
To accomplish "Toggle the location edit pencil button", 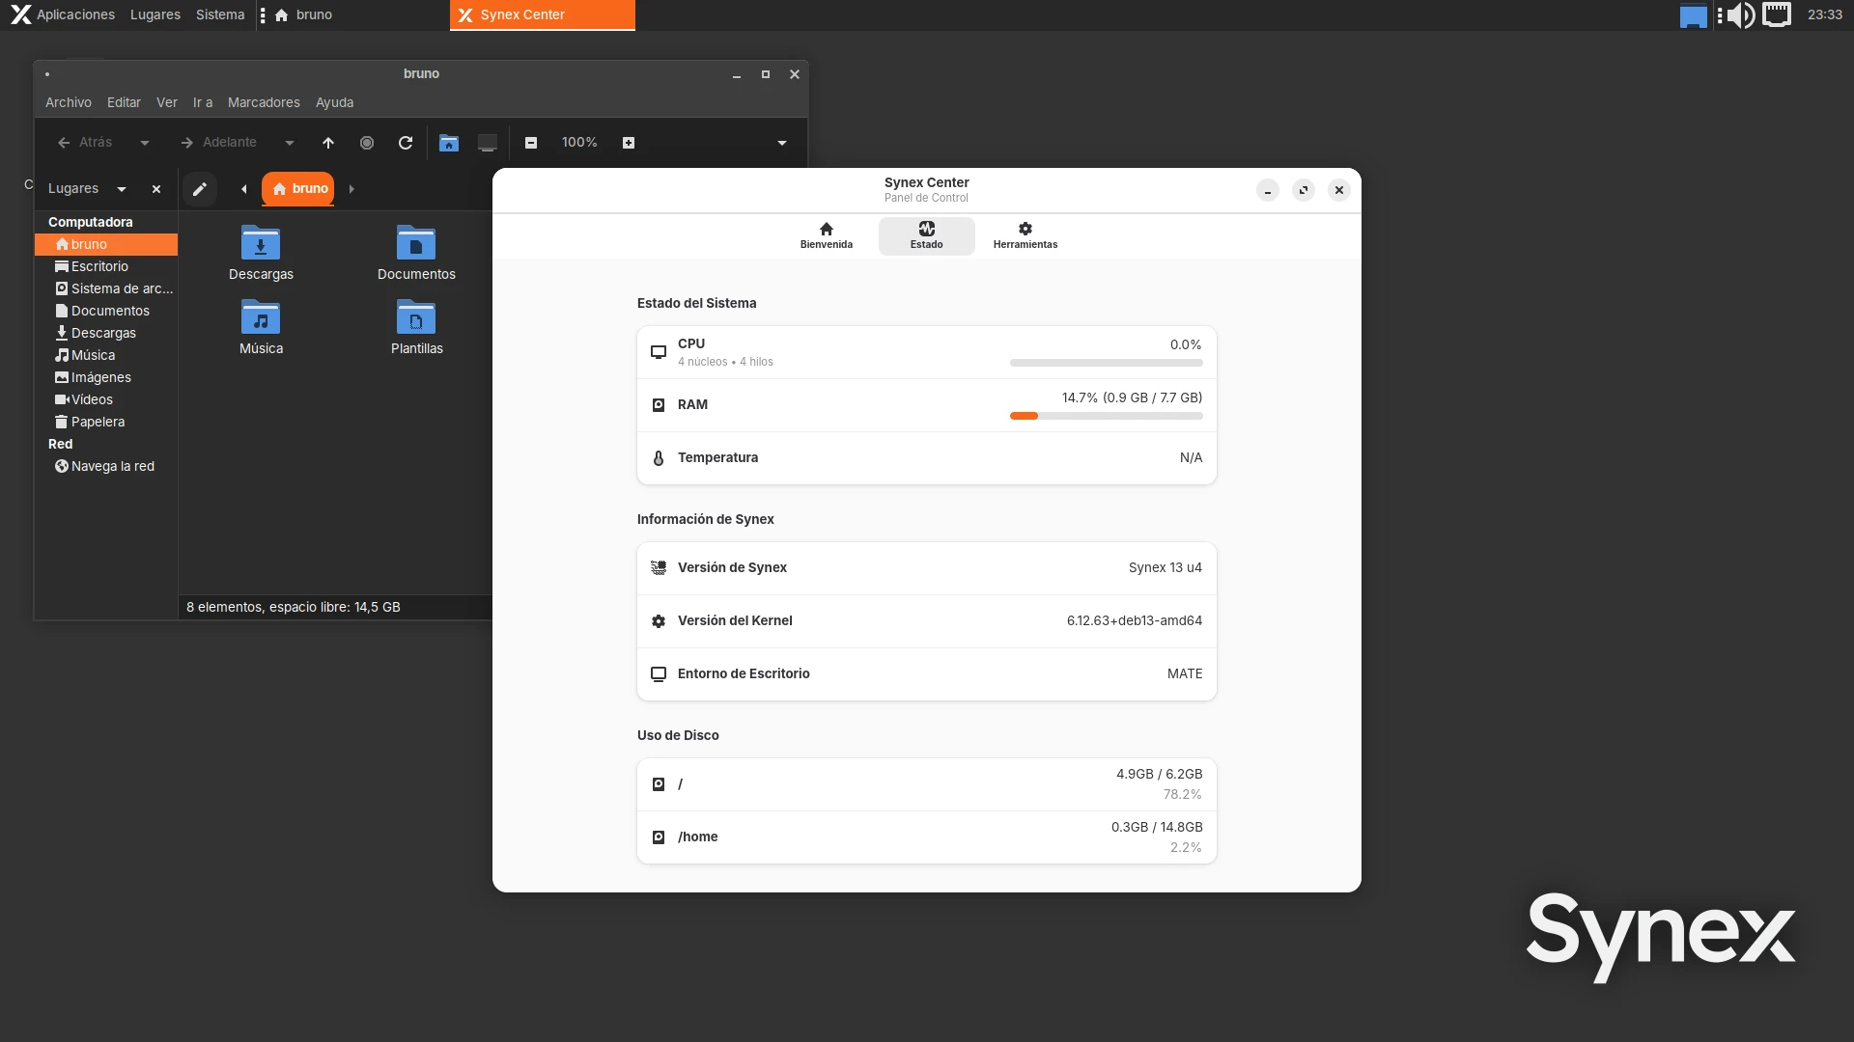I will [x=200, y=189].
